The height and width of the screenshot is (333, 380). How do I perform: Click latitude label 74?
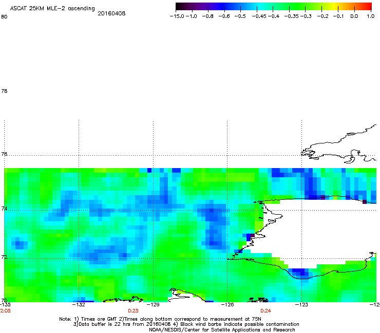[4, 209]
